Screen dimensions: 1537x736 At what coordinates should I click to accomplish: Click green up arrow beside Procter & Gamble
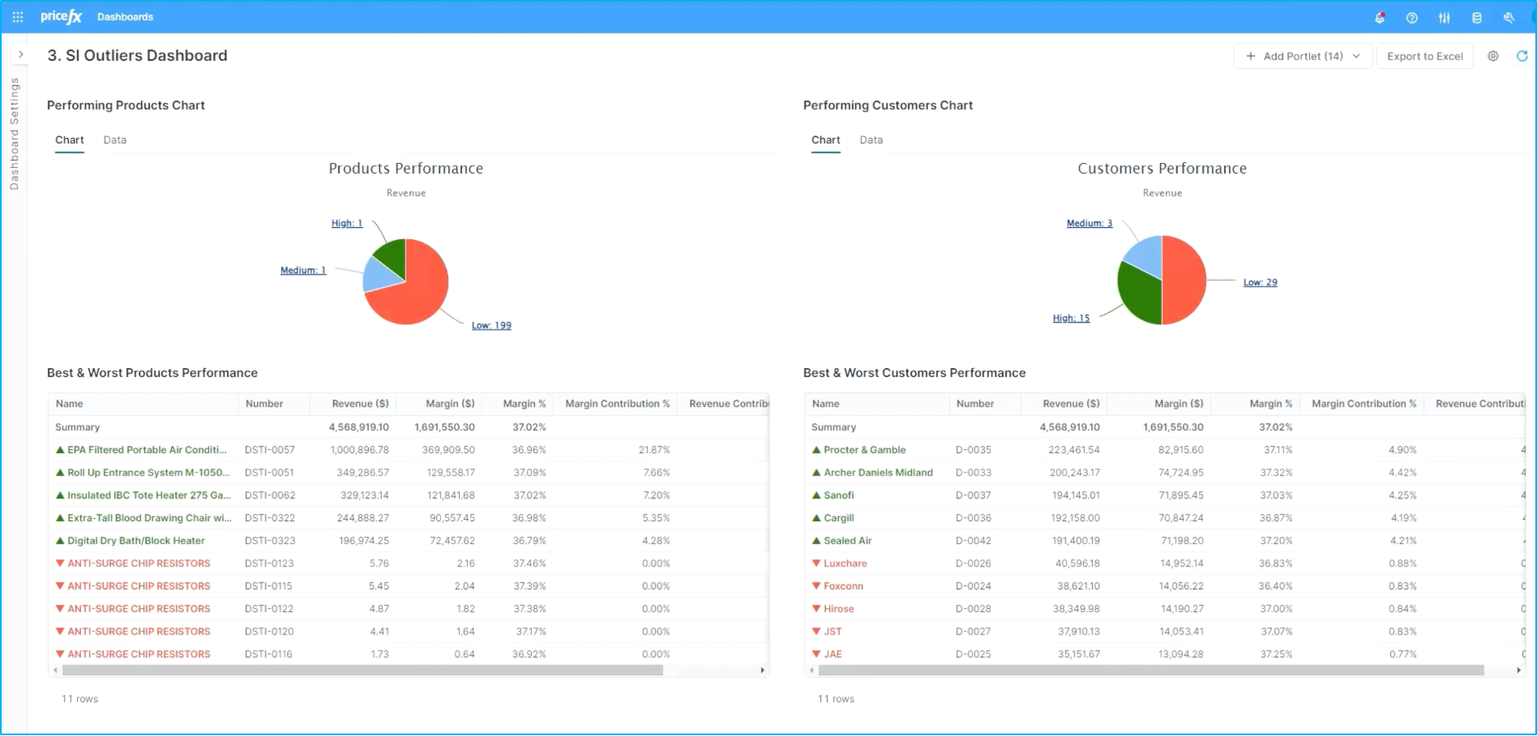click(x=816, y=450)
